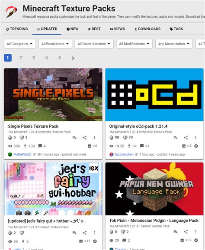The width and height of the screenshot is (205, 250).
Task: Open the Tok Pisin Language Pack title
Action: [154, 221]
